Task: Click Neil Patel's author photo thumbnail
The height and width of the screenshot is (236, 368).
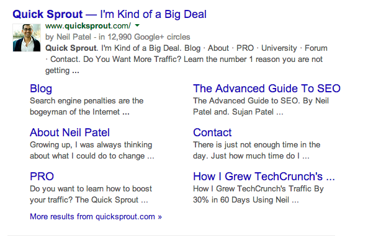Action: tap(27, 38)
